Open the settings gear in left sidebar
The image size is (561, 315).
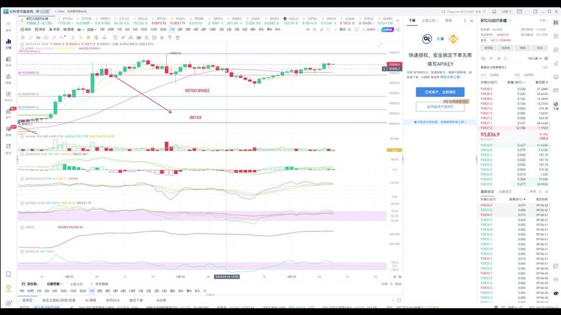(8, 303)
